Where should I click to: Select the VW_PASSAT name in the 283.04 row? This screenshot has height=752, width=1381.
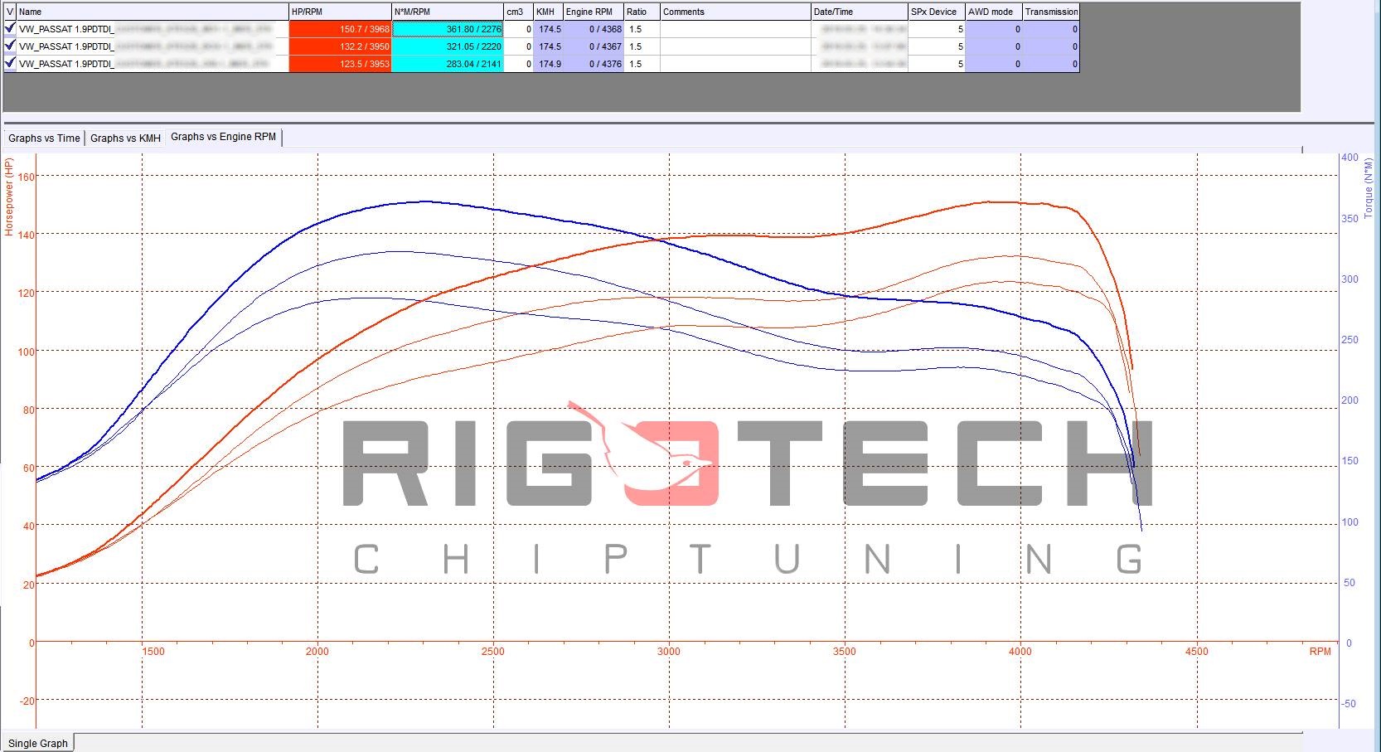[153, 64]
